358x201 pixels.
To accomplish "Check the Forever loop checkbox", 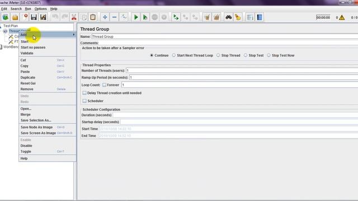I will coord(105,85).
